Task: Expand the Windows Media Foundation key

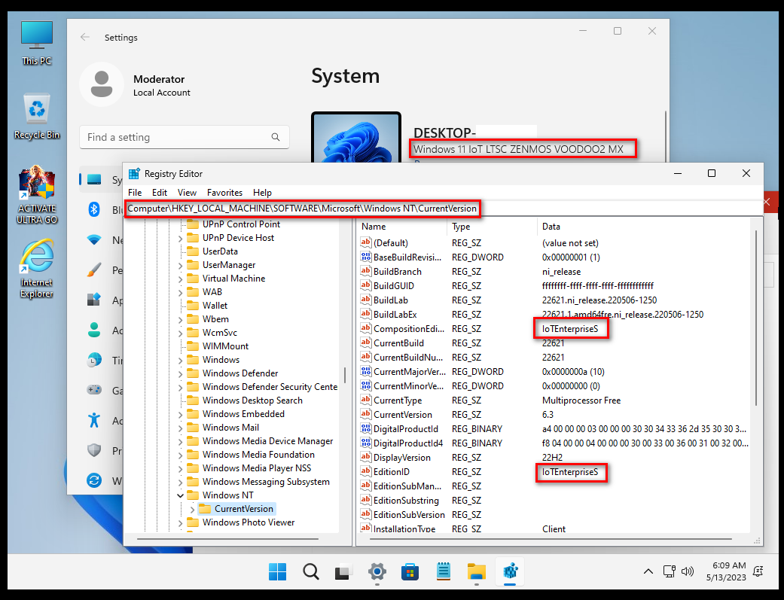Action: tap(181, 455)
